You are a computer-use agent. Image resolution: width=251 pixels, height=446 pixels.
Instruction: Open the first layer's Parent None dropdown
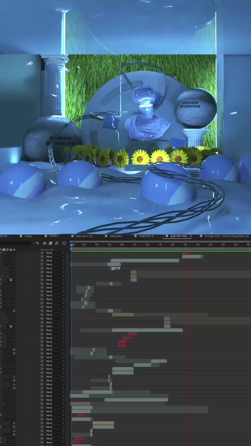click(x=55, y=253)
